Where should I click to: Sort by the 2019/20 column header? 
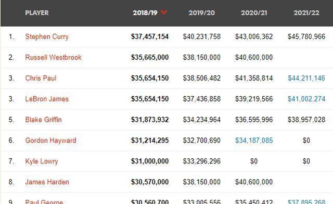click(x=201, y=12)
